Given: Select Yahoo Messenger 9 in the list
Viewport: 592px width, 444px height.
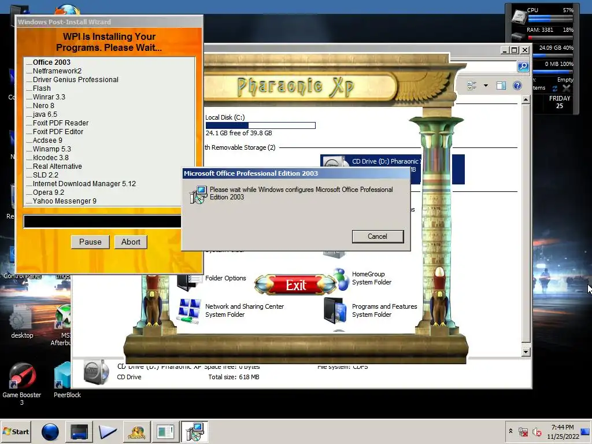Looking at the screenshot, I should coord(65,201).
